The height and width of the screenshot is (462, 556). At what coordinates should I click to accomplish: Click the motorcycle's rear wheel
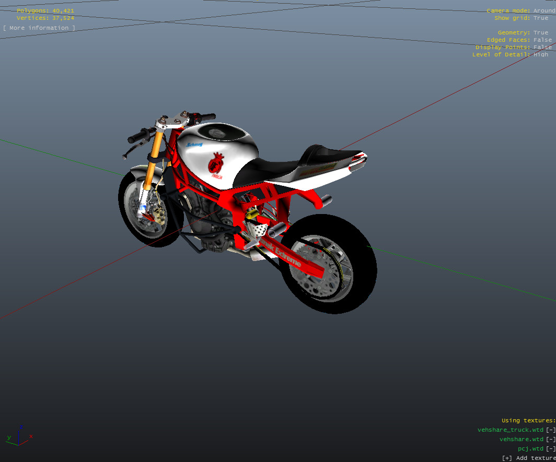pos(328,264)
